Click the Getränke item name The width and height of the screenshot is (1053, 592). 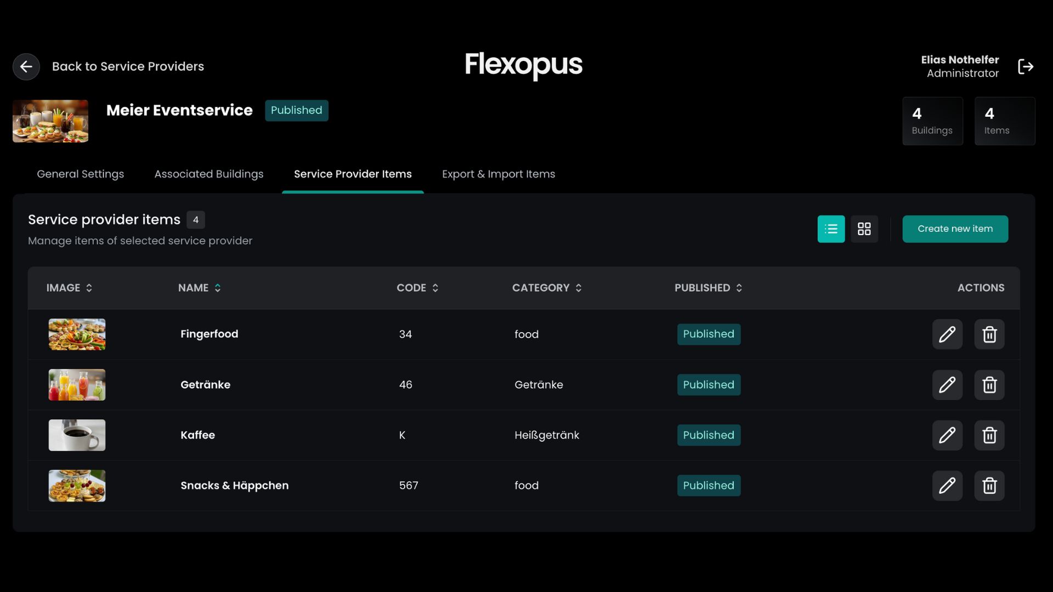tap(206, 385)
